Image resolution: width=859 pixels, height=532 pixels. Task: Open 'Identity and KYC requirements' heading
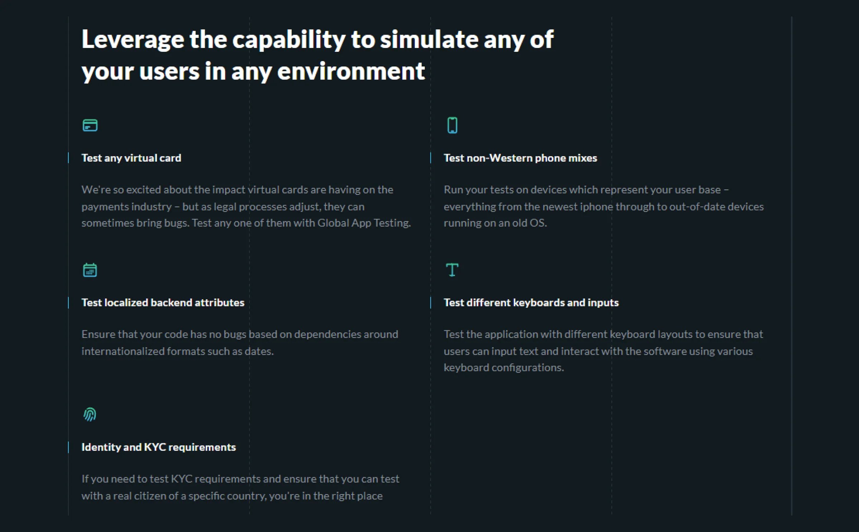pos(159,447)
